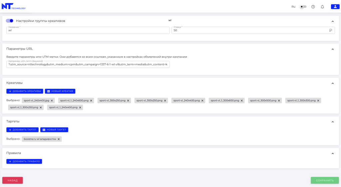
Task: Click the Добавить креативы button
Action: point(25,91)
